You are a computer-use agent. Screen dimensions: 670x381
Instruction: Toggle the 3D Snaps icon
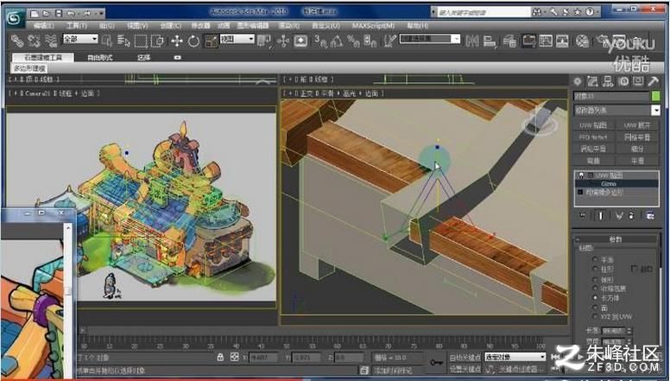tap(320, 41)
